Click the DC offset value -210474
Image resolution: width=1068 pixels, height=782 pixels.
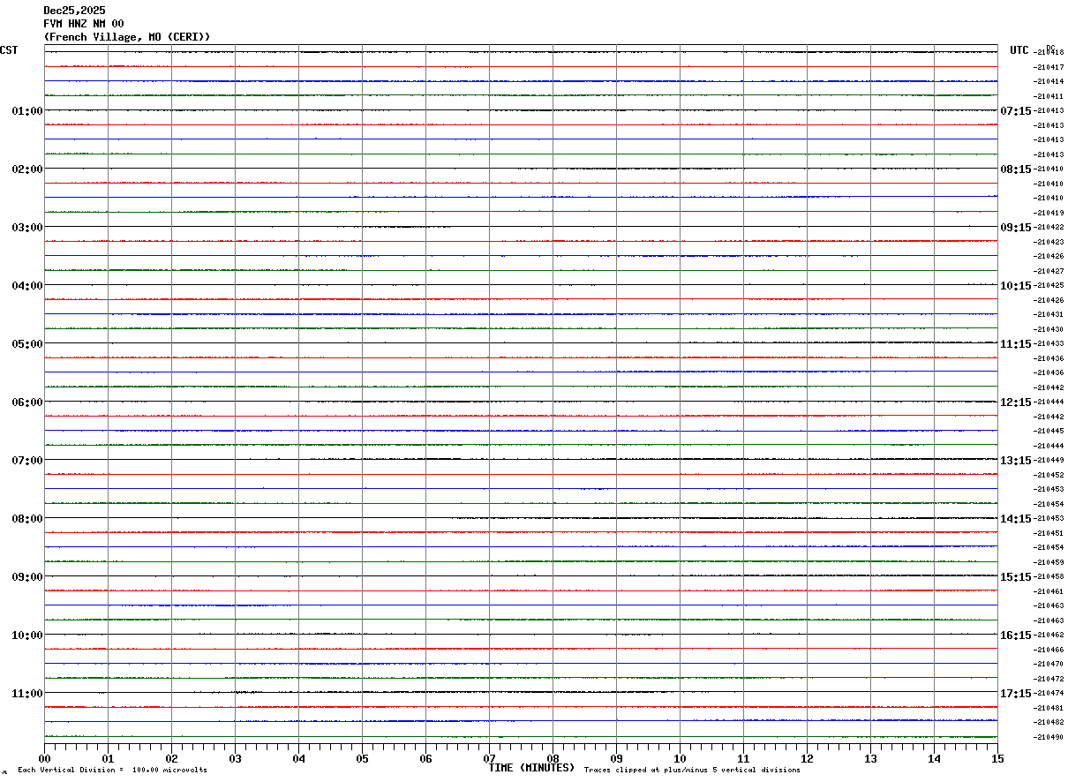(1049, 693)
